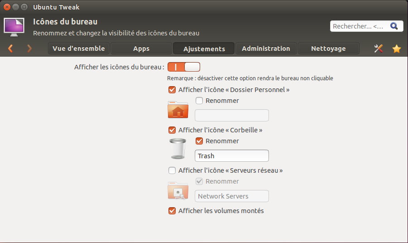Go forward with the right arrow
Image resolution: width=408 pixels, height=243 pixels.
(29, 49)
